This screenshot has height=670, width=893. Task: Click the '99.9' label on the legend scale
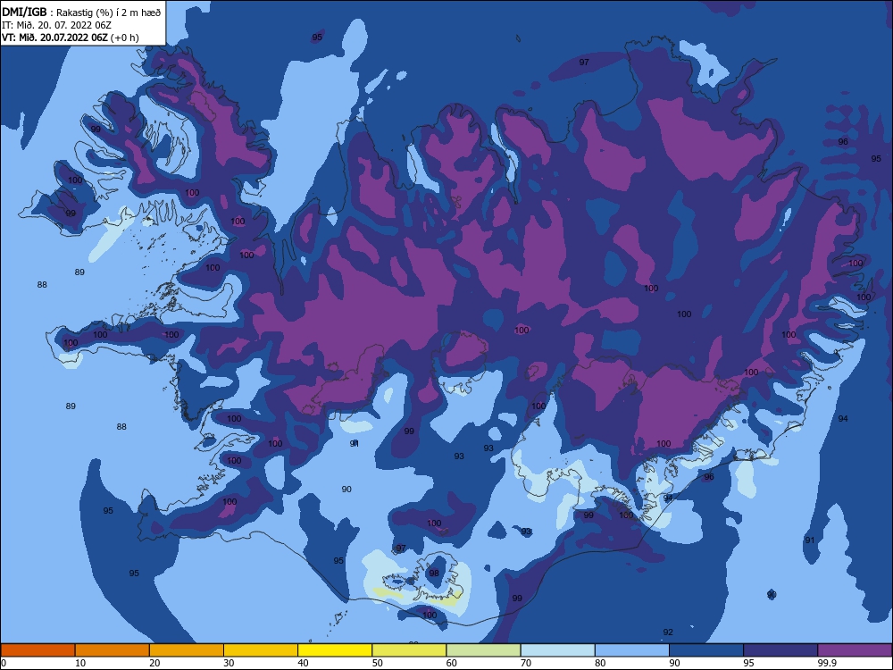826,663
